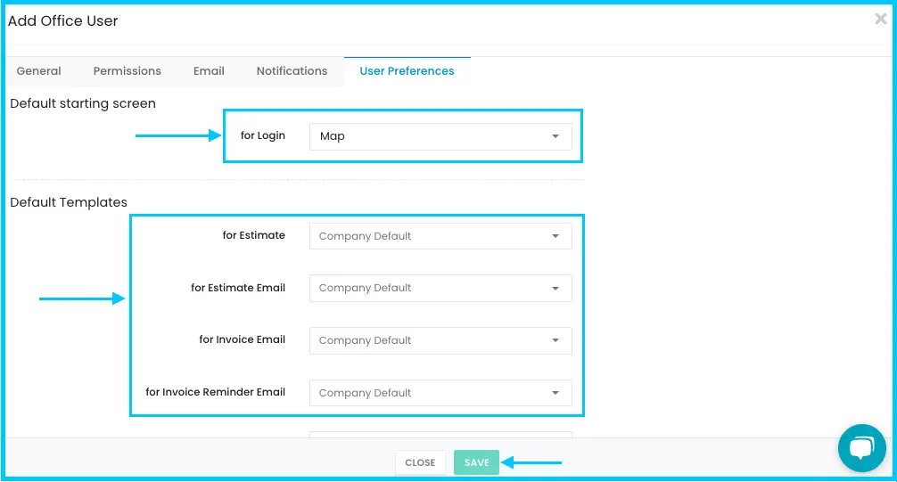This screenshot has width=897, height=482.
Task: Open the for Estimate template dropdown
Action: pyautogui.click(x=440, y=236)
